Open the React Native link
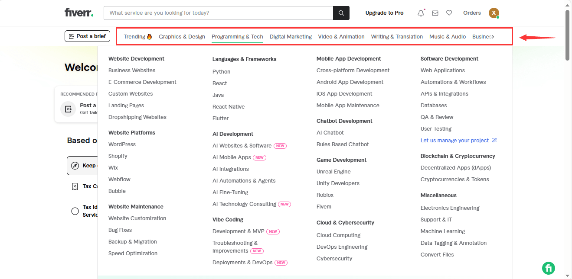The width and height of the screenshot is (572, 279). click(x=229, y=107)
